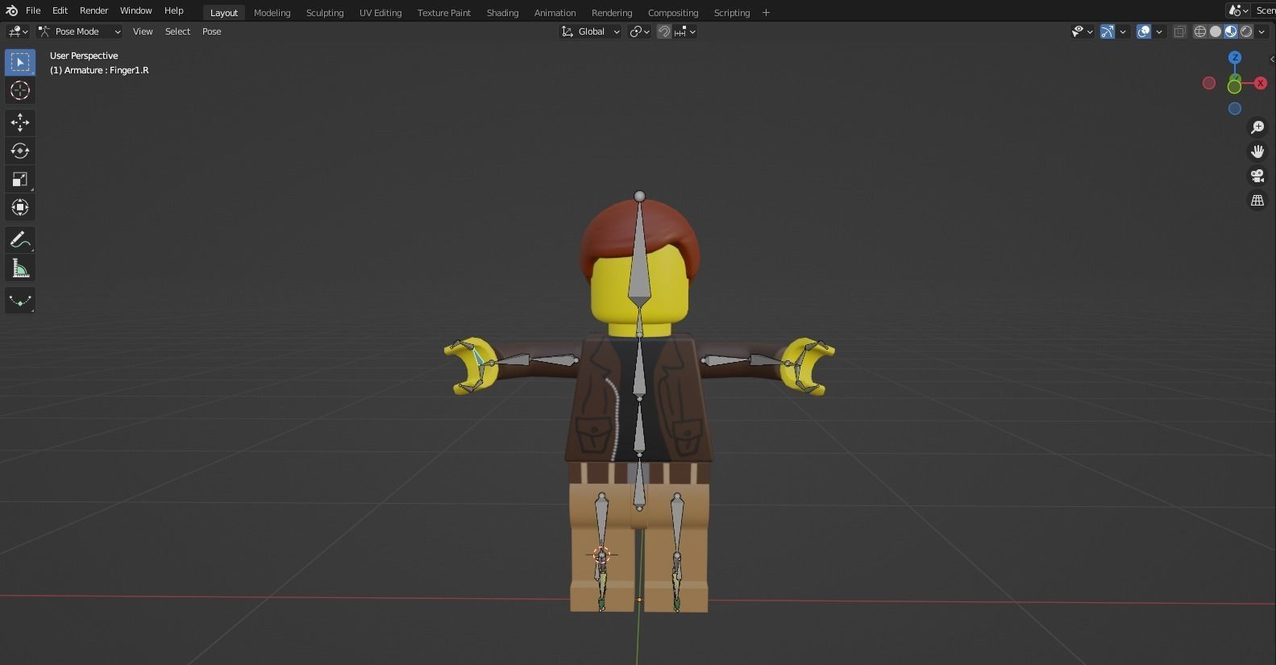Open the shading options dropdown arrow

pyautogui.click(x=1261, y=31)
